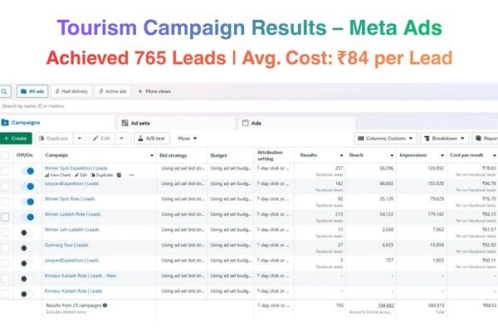This screenshot has width=498, height=332.
Task: Select the All ads view tab
Action: [x=32, y=91]
